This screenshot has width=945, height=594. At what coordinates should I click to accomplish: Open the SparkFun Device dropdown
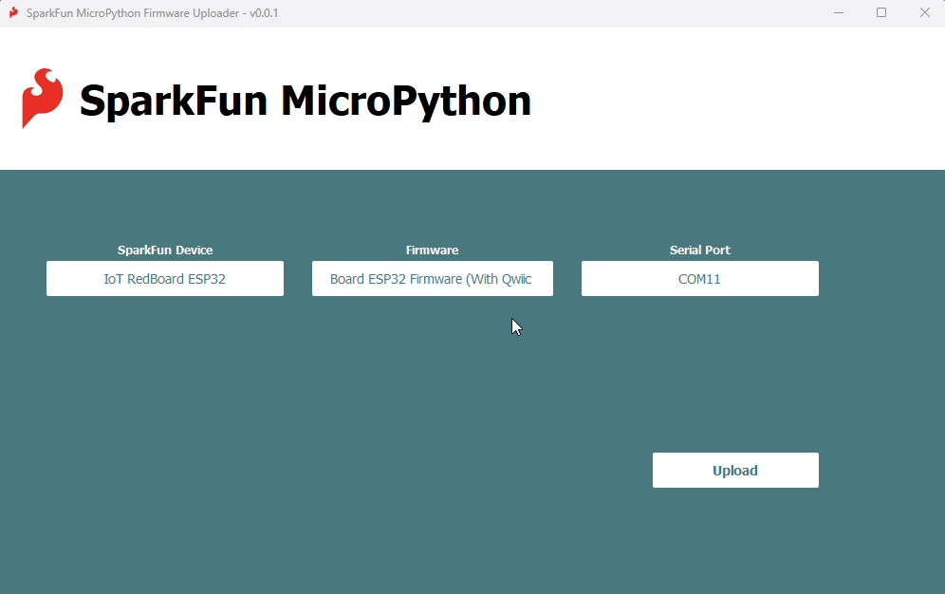[165, 279]
